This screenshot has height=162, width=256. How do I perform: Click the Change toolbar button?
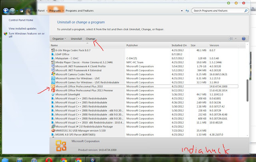pyautogui.click(x=90, y=39)
